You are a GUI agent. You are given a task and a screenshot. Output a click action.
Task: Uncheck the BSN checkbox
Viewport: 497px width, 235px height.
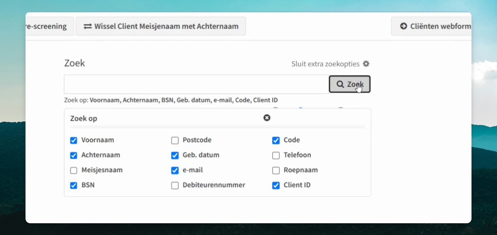[x=74, y=185]
